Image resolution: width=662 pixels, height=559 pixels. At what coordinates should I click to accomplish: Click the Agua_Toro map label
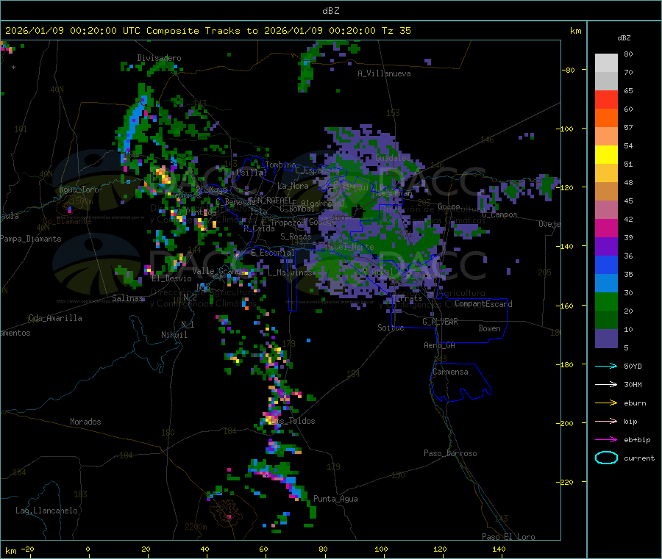click(79, 190)
